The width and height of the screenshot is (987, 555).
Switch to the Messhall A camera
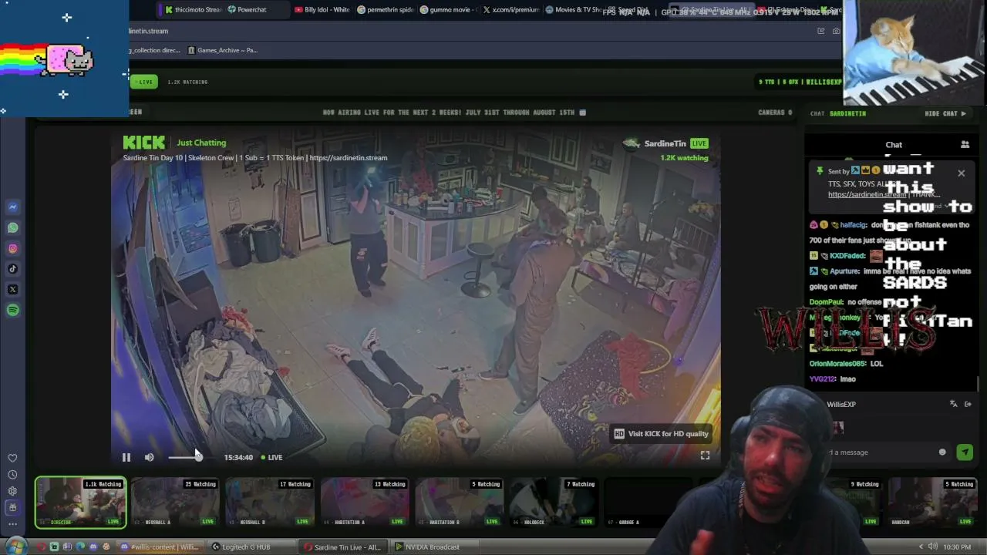click(x=175, y=503)
